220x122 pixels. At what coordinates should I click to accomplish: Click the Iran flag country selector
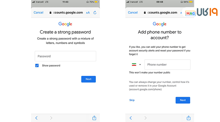point(134,65)
